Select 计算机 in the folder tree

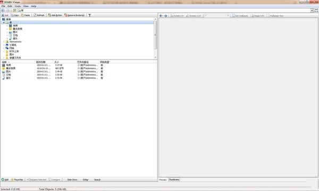click(x=13, y=45)
